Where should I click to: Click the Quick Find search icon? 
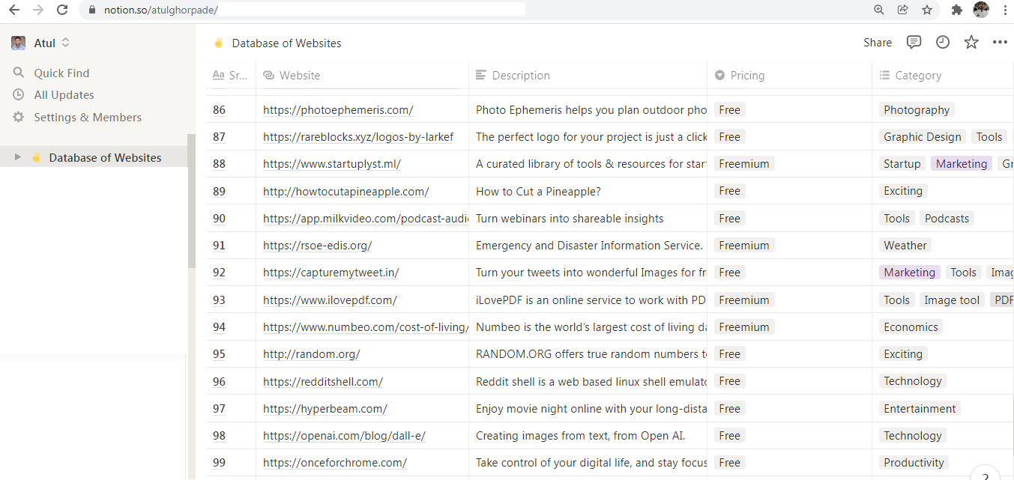(x=19, y=73)
